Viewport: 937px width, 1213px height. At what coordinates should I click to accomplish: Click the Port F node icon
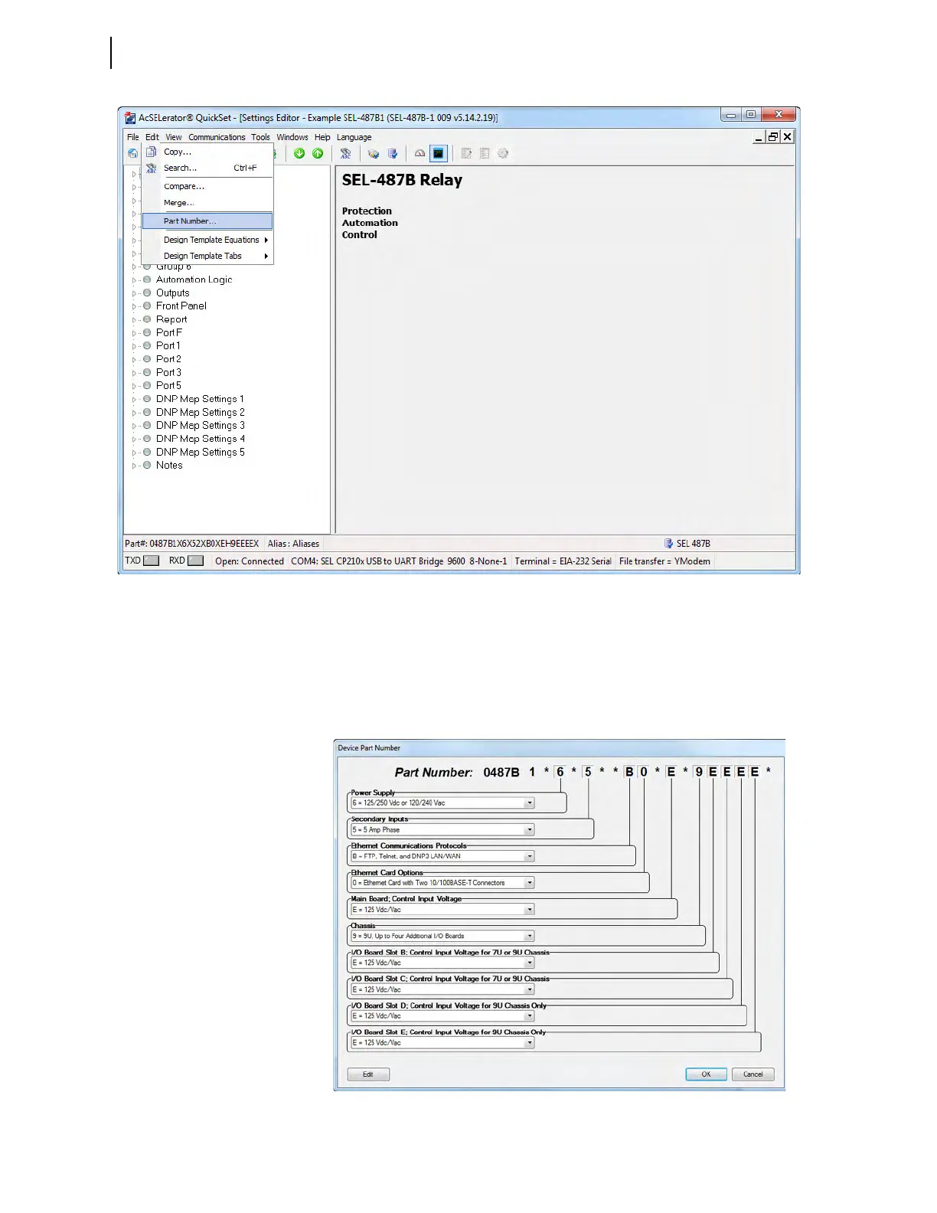coord(147,332)
